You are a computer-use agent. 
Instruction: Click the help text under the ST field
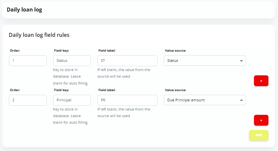[x=124, y=73]
